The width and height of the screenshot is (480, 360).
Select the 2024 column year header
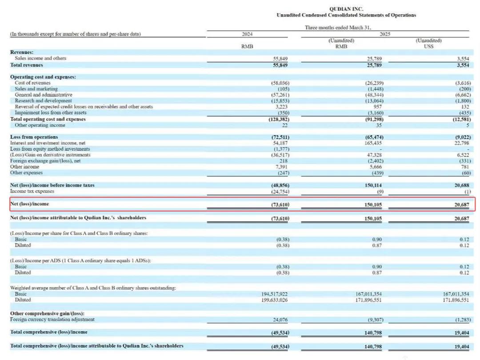(247, 34)
